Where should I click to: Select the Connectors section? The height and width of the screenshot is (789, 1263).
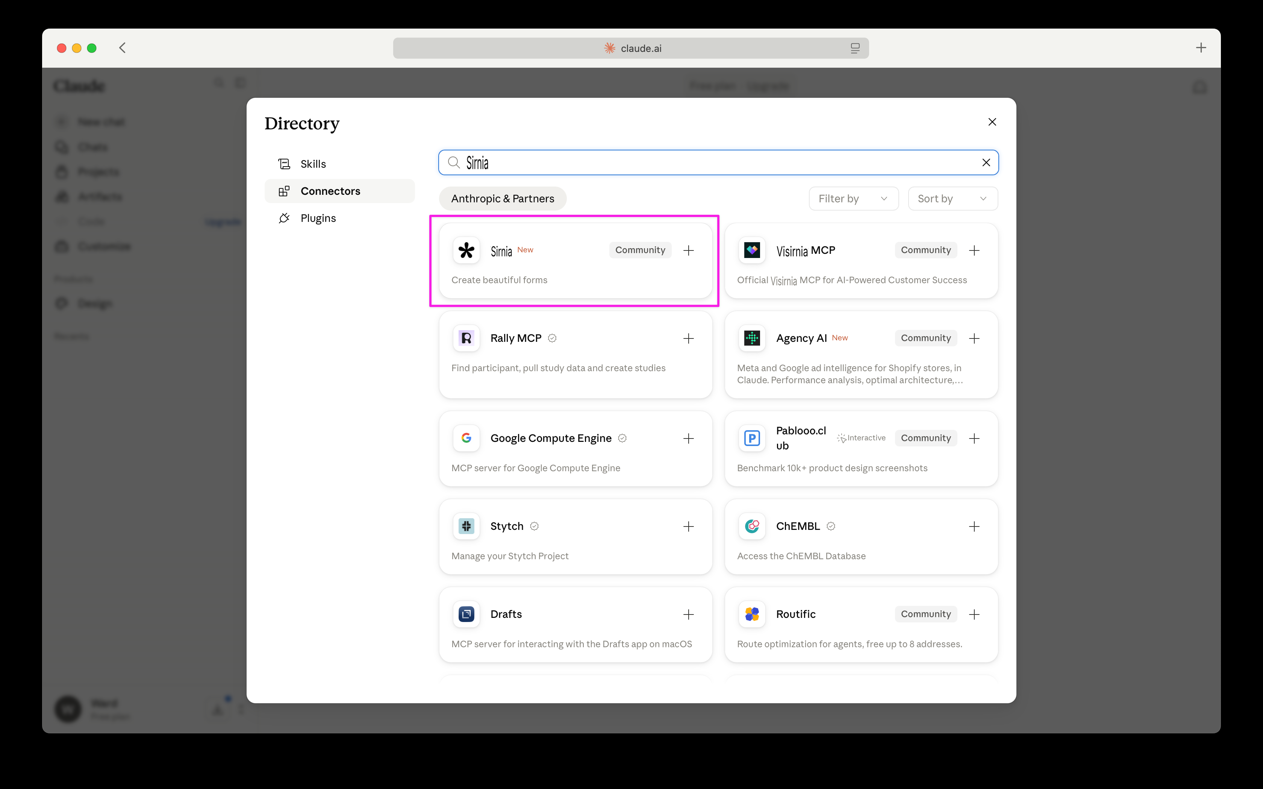[x=339, y=191]
